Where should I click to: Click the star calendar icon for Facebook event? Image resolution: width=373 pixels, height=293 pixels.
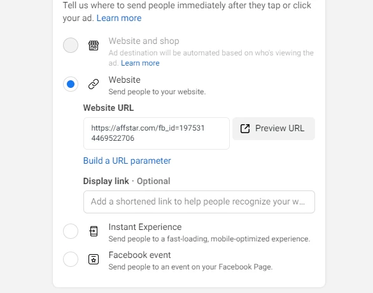pos(94,259)
